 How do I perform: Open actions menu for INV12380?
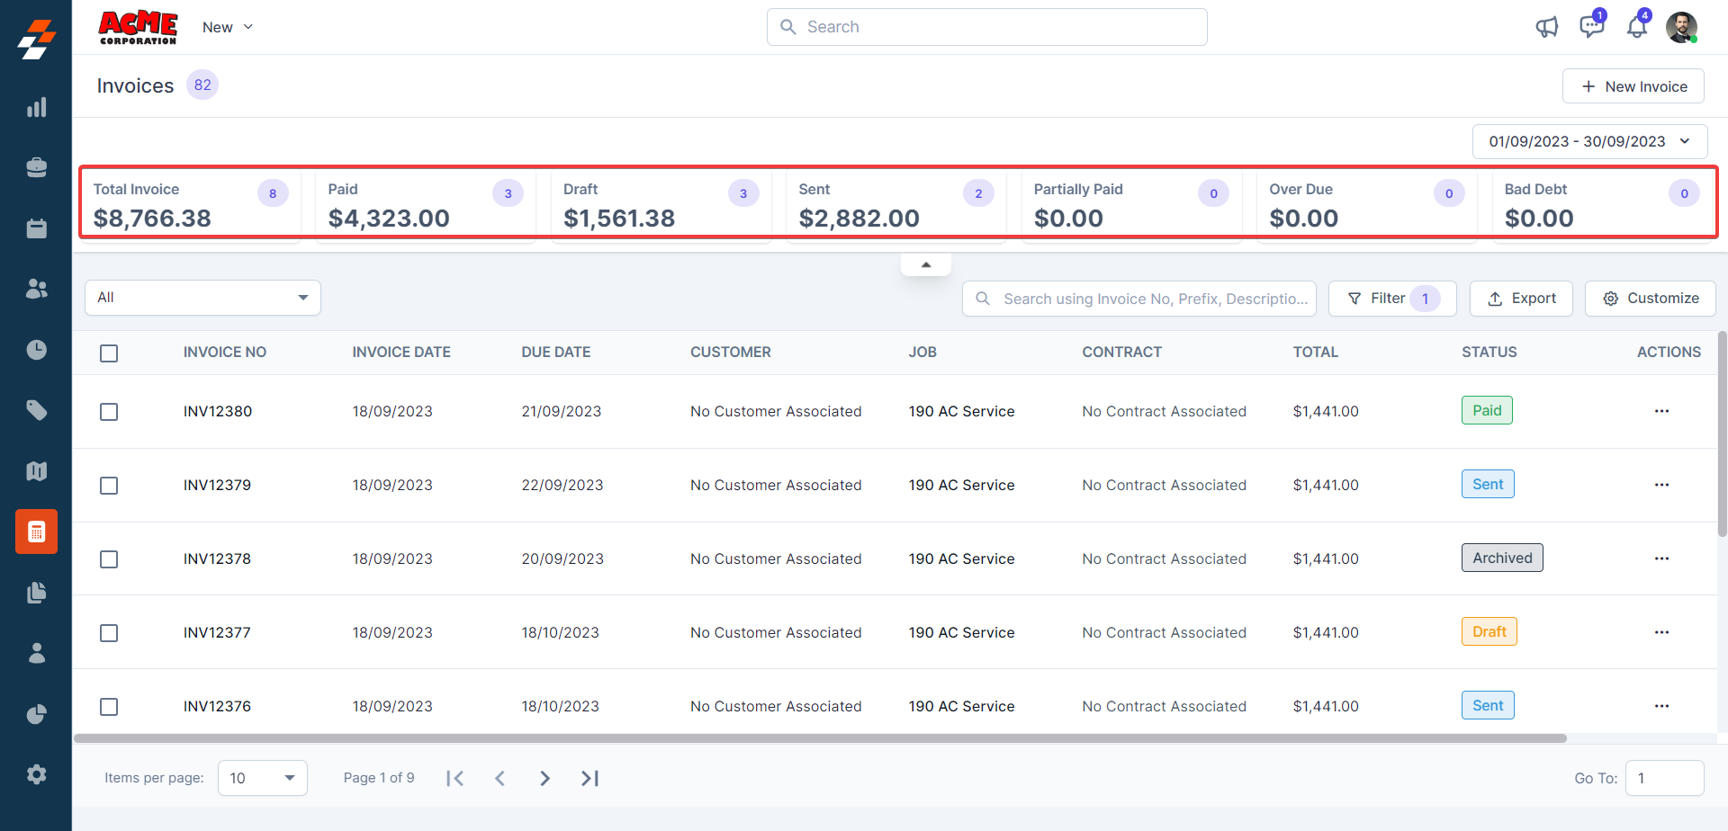click(x=1661, y=411)
